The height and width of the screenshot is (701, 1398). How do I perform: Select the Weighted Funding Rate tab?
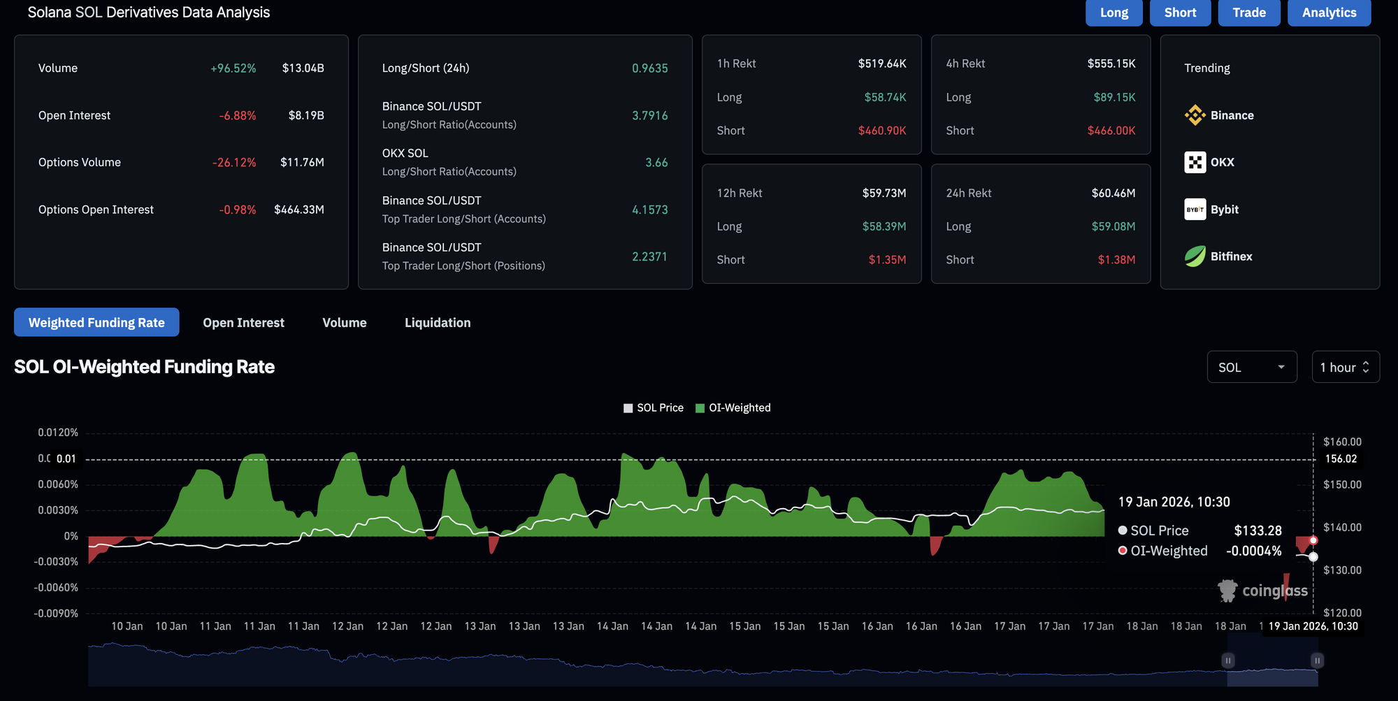tap(96, 323)
